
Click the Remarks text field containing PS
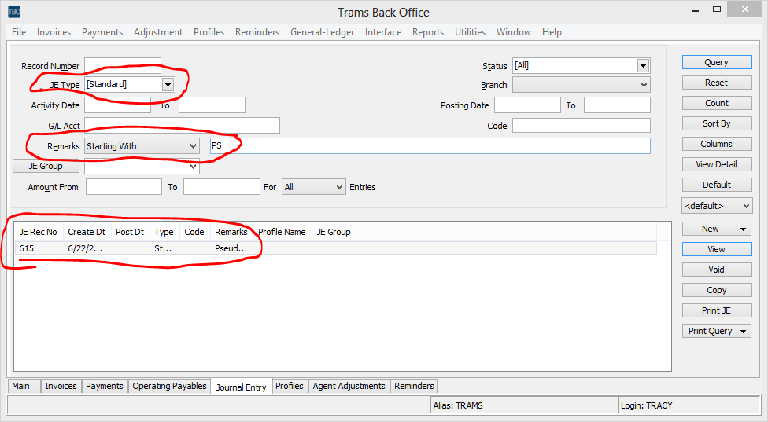tap(430, 146)
